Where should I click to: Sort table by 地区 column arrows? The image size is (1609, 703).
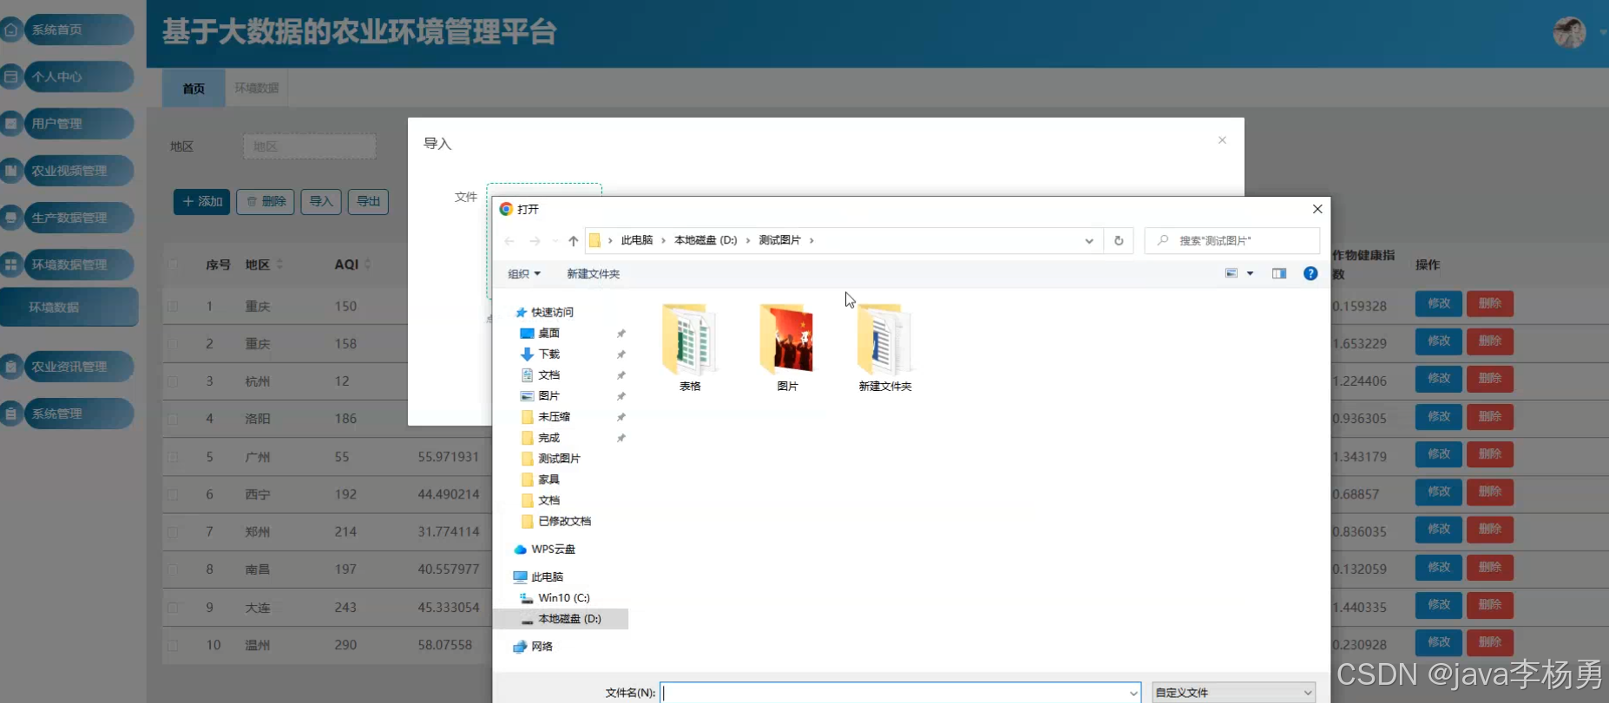tap(279, 264)
